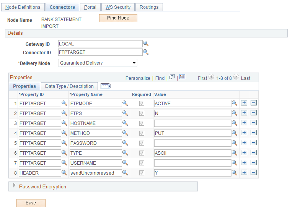Click empty PASSWORD value field

coord(192,143)
